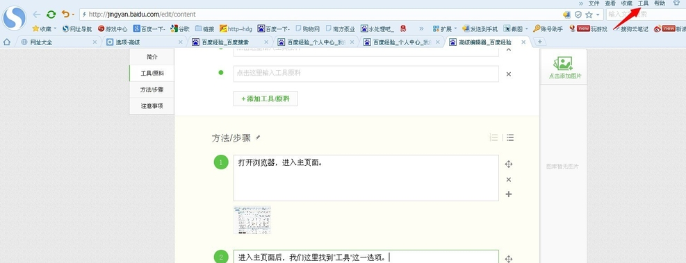Click the 点击这里输入工具原料 input field
This screenshot has height=263, width=686.
click(366, 74)
